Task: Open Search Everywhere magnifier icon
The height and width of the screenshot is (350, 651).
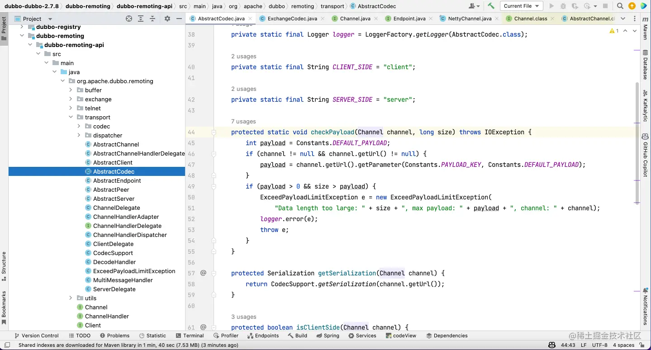Action: pyautogui.click(x=620, y=6)
